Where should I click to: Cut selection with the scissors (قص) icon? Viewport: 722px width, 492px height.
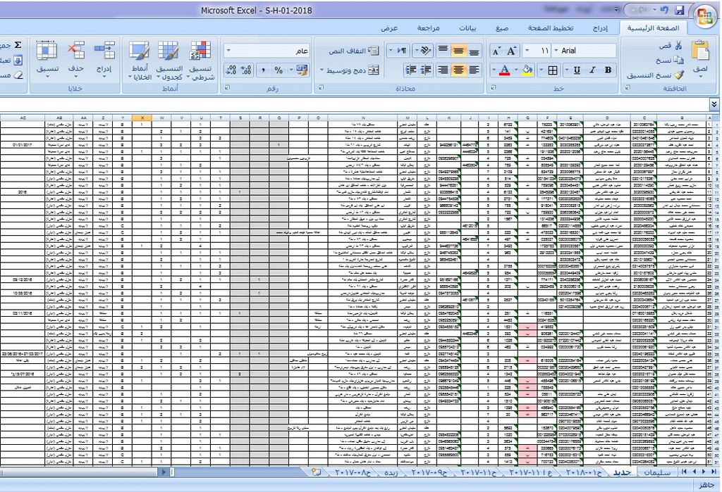[678, 45]
